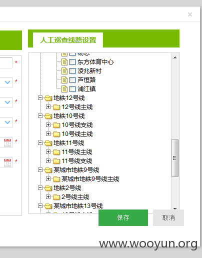This screenshot has width=202, height=258.
Task: Open the second dropdown arrow on the left form
Action: [7, 102]
